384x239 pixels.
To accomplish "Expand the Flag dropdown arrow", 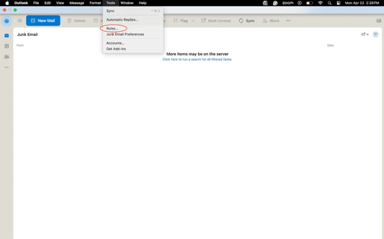I will click(x=193, y=21).
